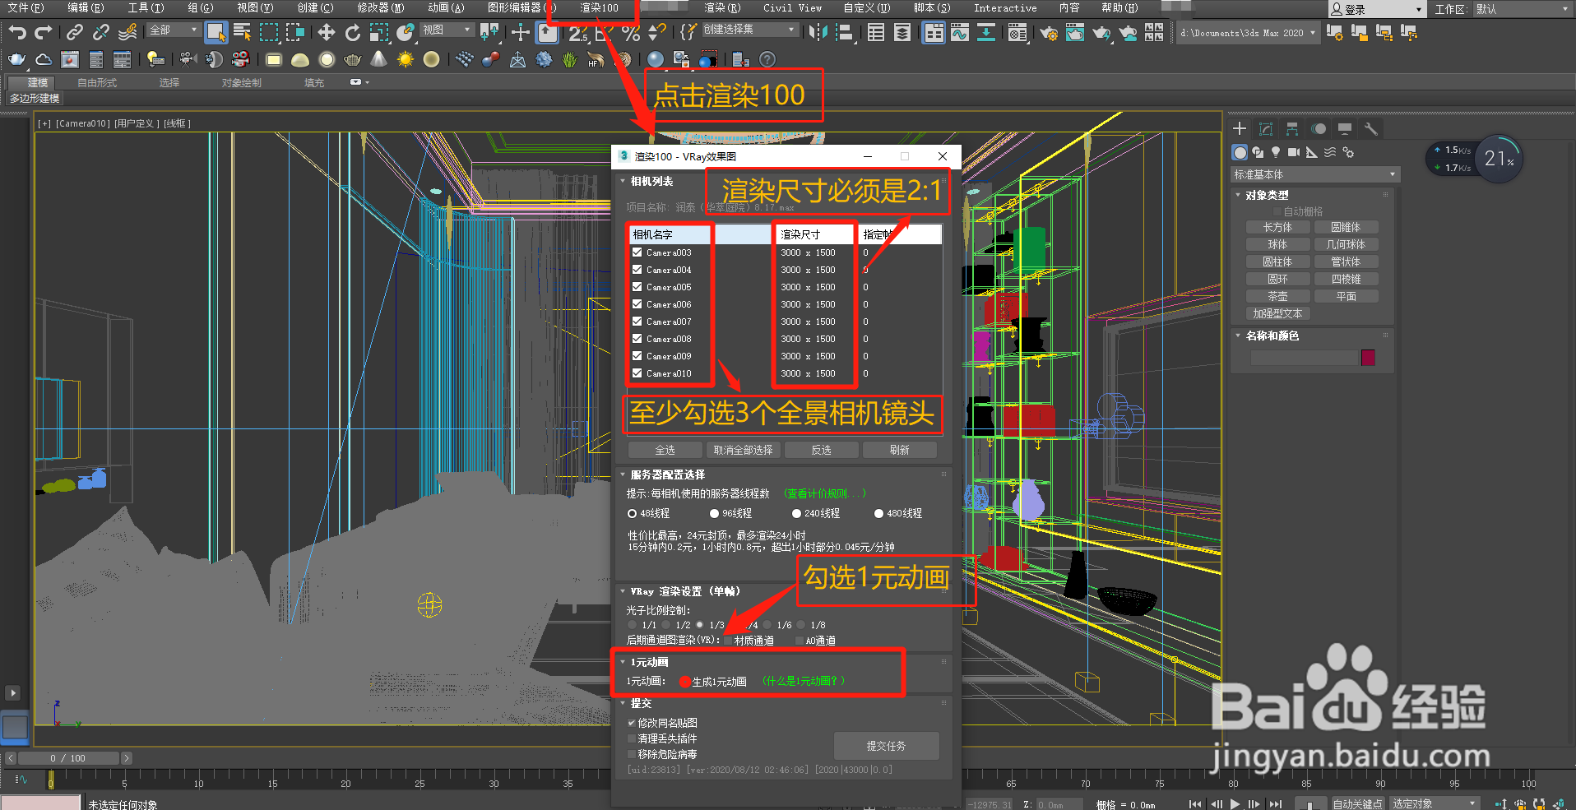Click the Redo arrow icon

(x=44, y=33)
